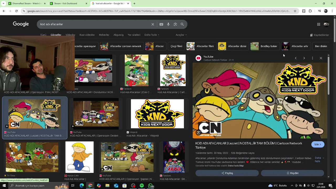This screenshot has height=189, width=336.
Task: Click the Kaydet save button
Action: coord(292,173)
